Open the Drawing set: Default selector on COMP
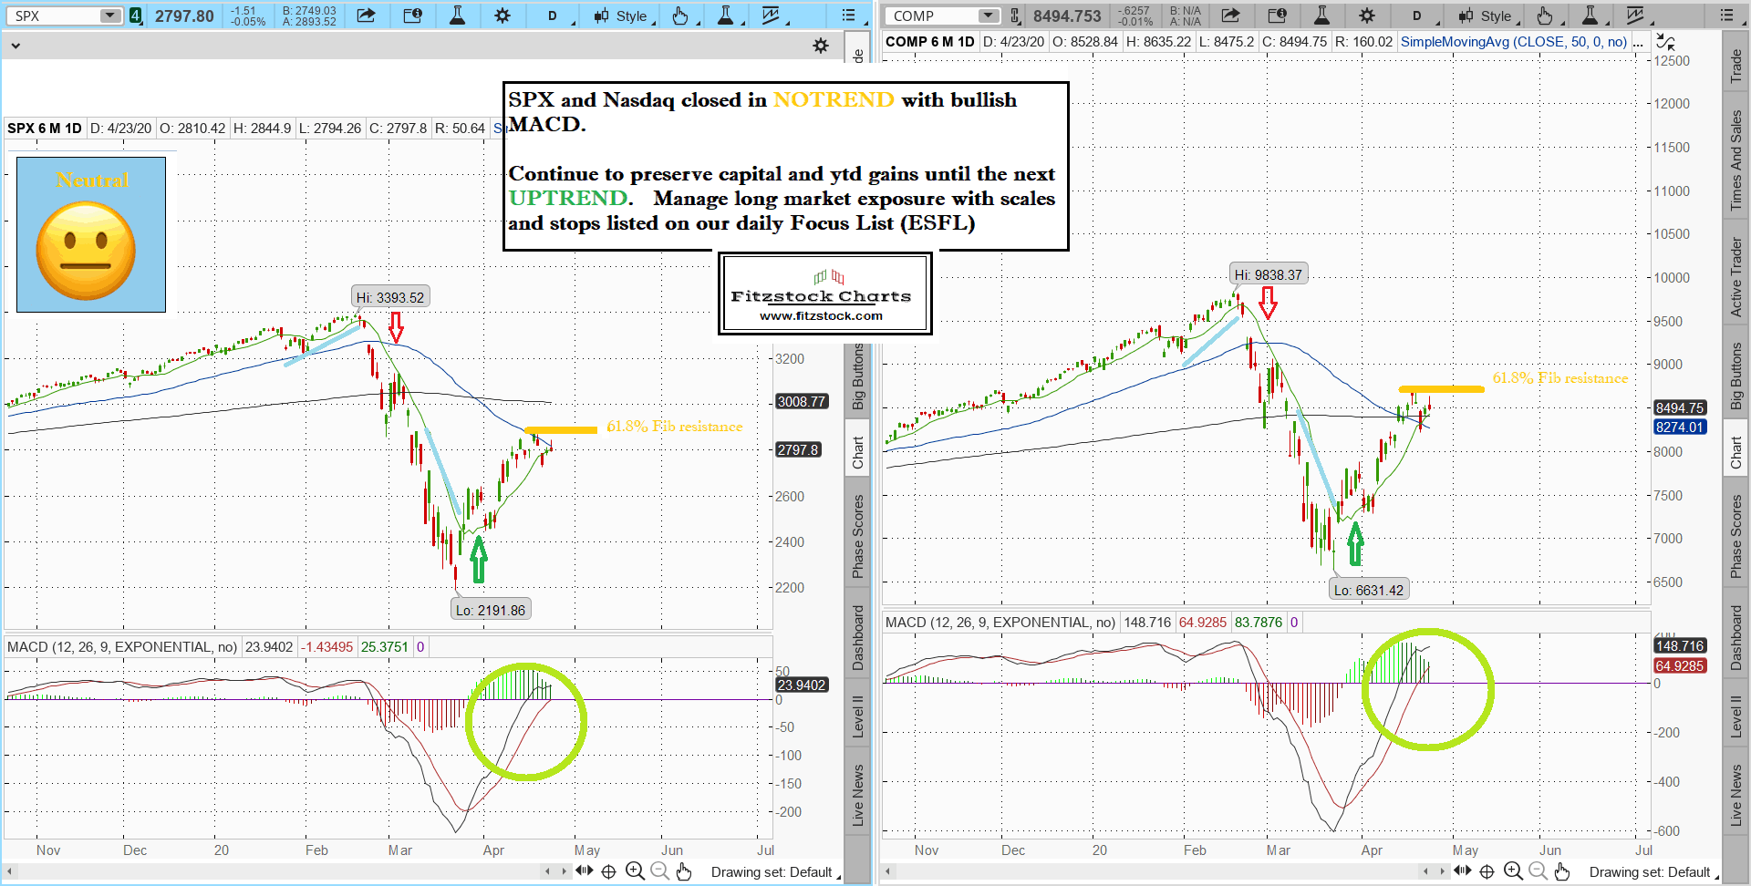The height and width of the screenshot is (886, 1751). point(1653,872)
